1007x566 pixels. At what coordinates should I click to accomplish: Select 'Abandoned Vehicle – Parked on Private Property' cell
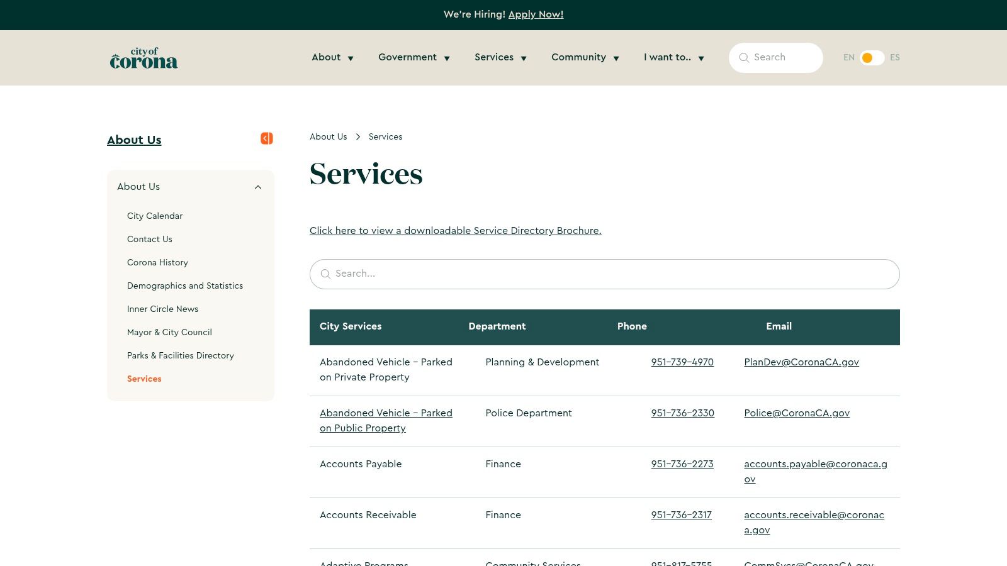(x=386, y=370)
